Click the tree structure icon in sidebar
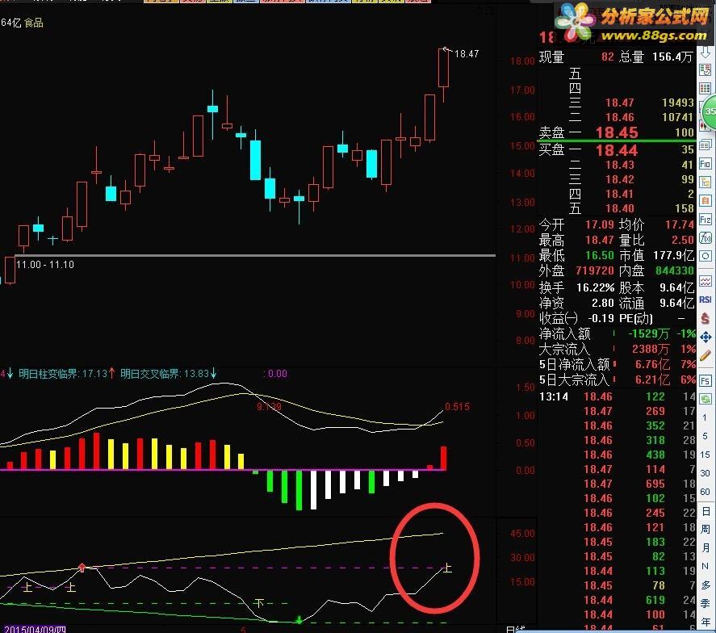This screenshot has height=633, width=716. (x=706, y=182)
